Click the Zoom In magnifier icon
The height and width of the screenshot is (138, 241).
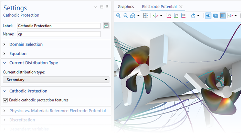click(x=118, y=16)
